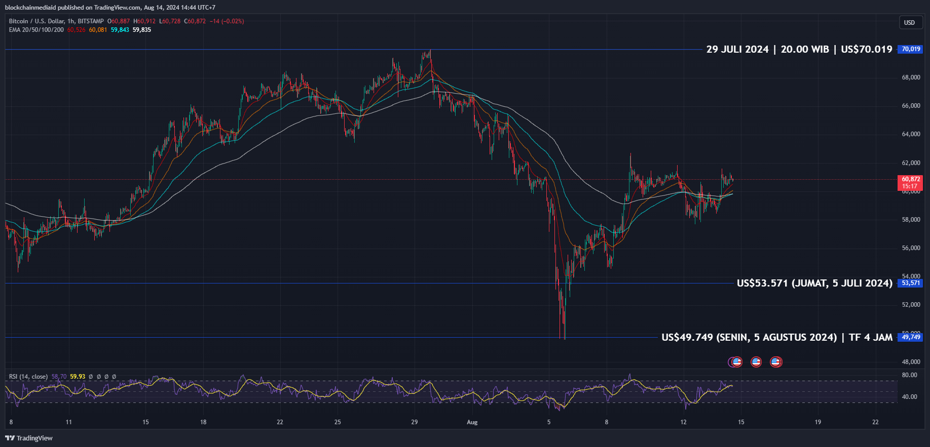Click the last US flag economic event icon
Screen dimensions: 930x447
click(x=775, y=362)
